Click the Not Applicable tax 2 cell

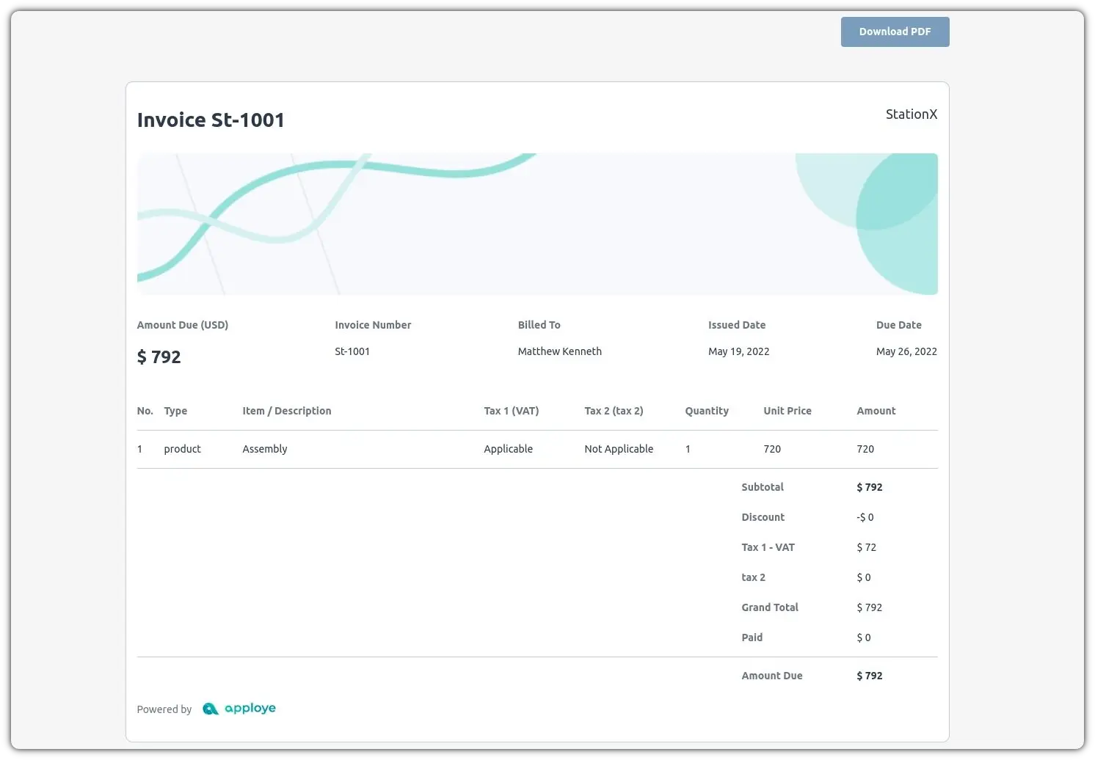618,449
